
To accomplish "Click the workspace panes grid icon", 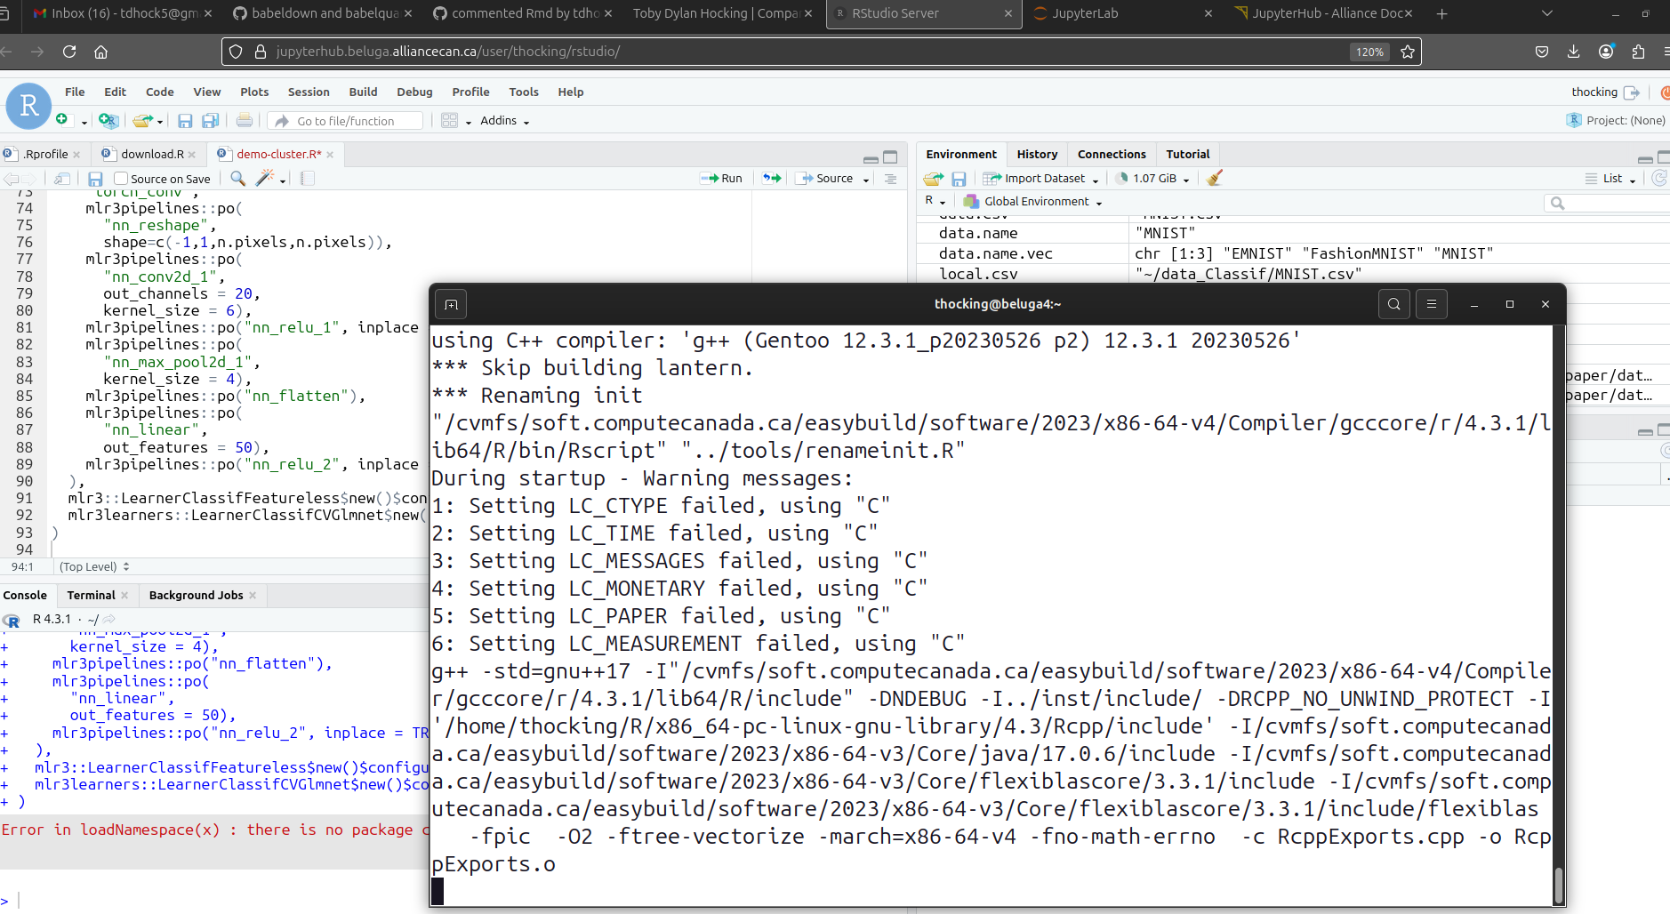I will point(450,120).
